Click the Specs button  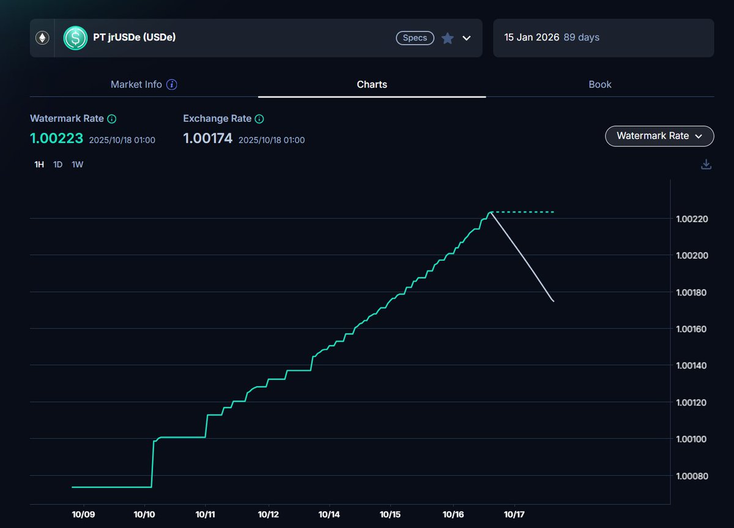click(x=415, y=38)
